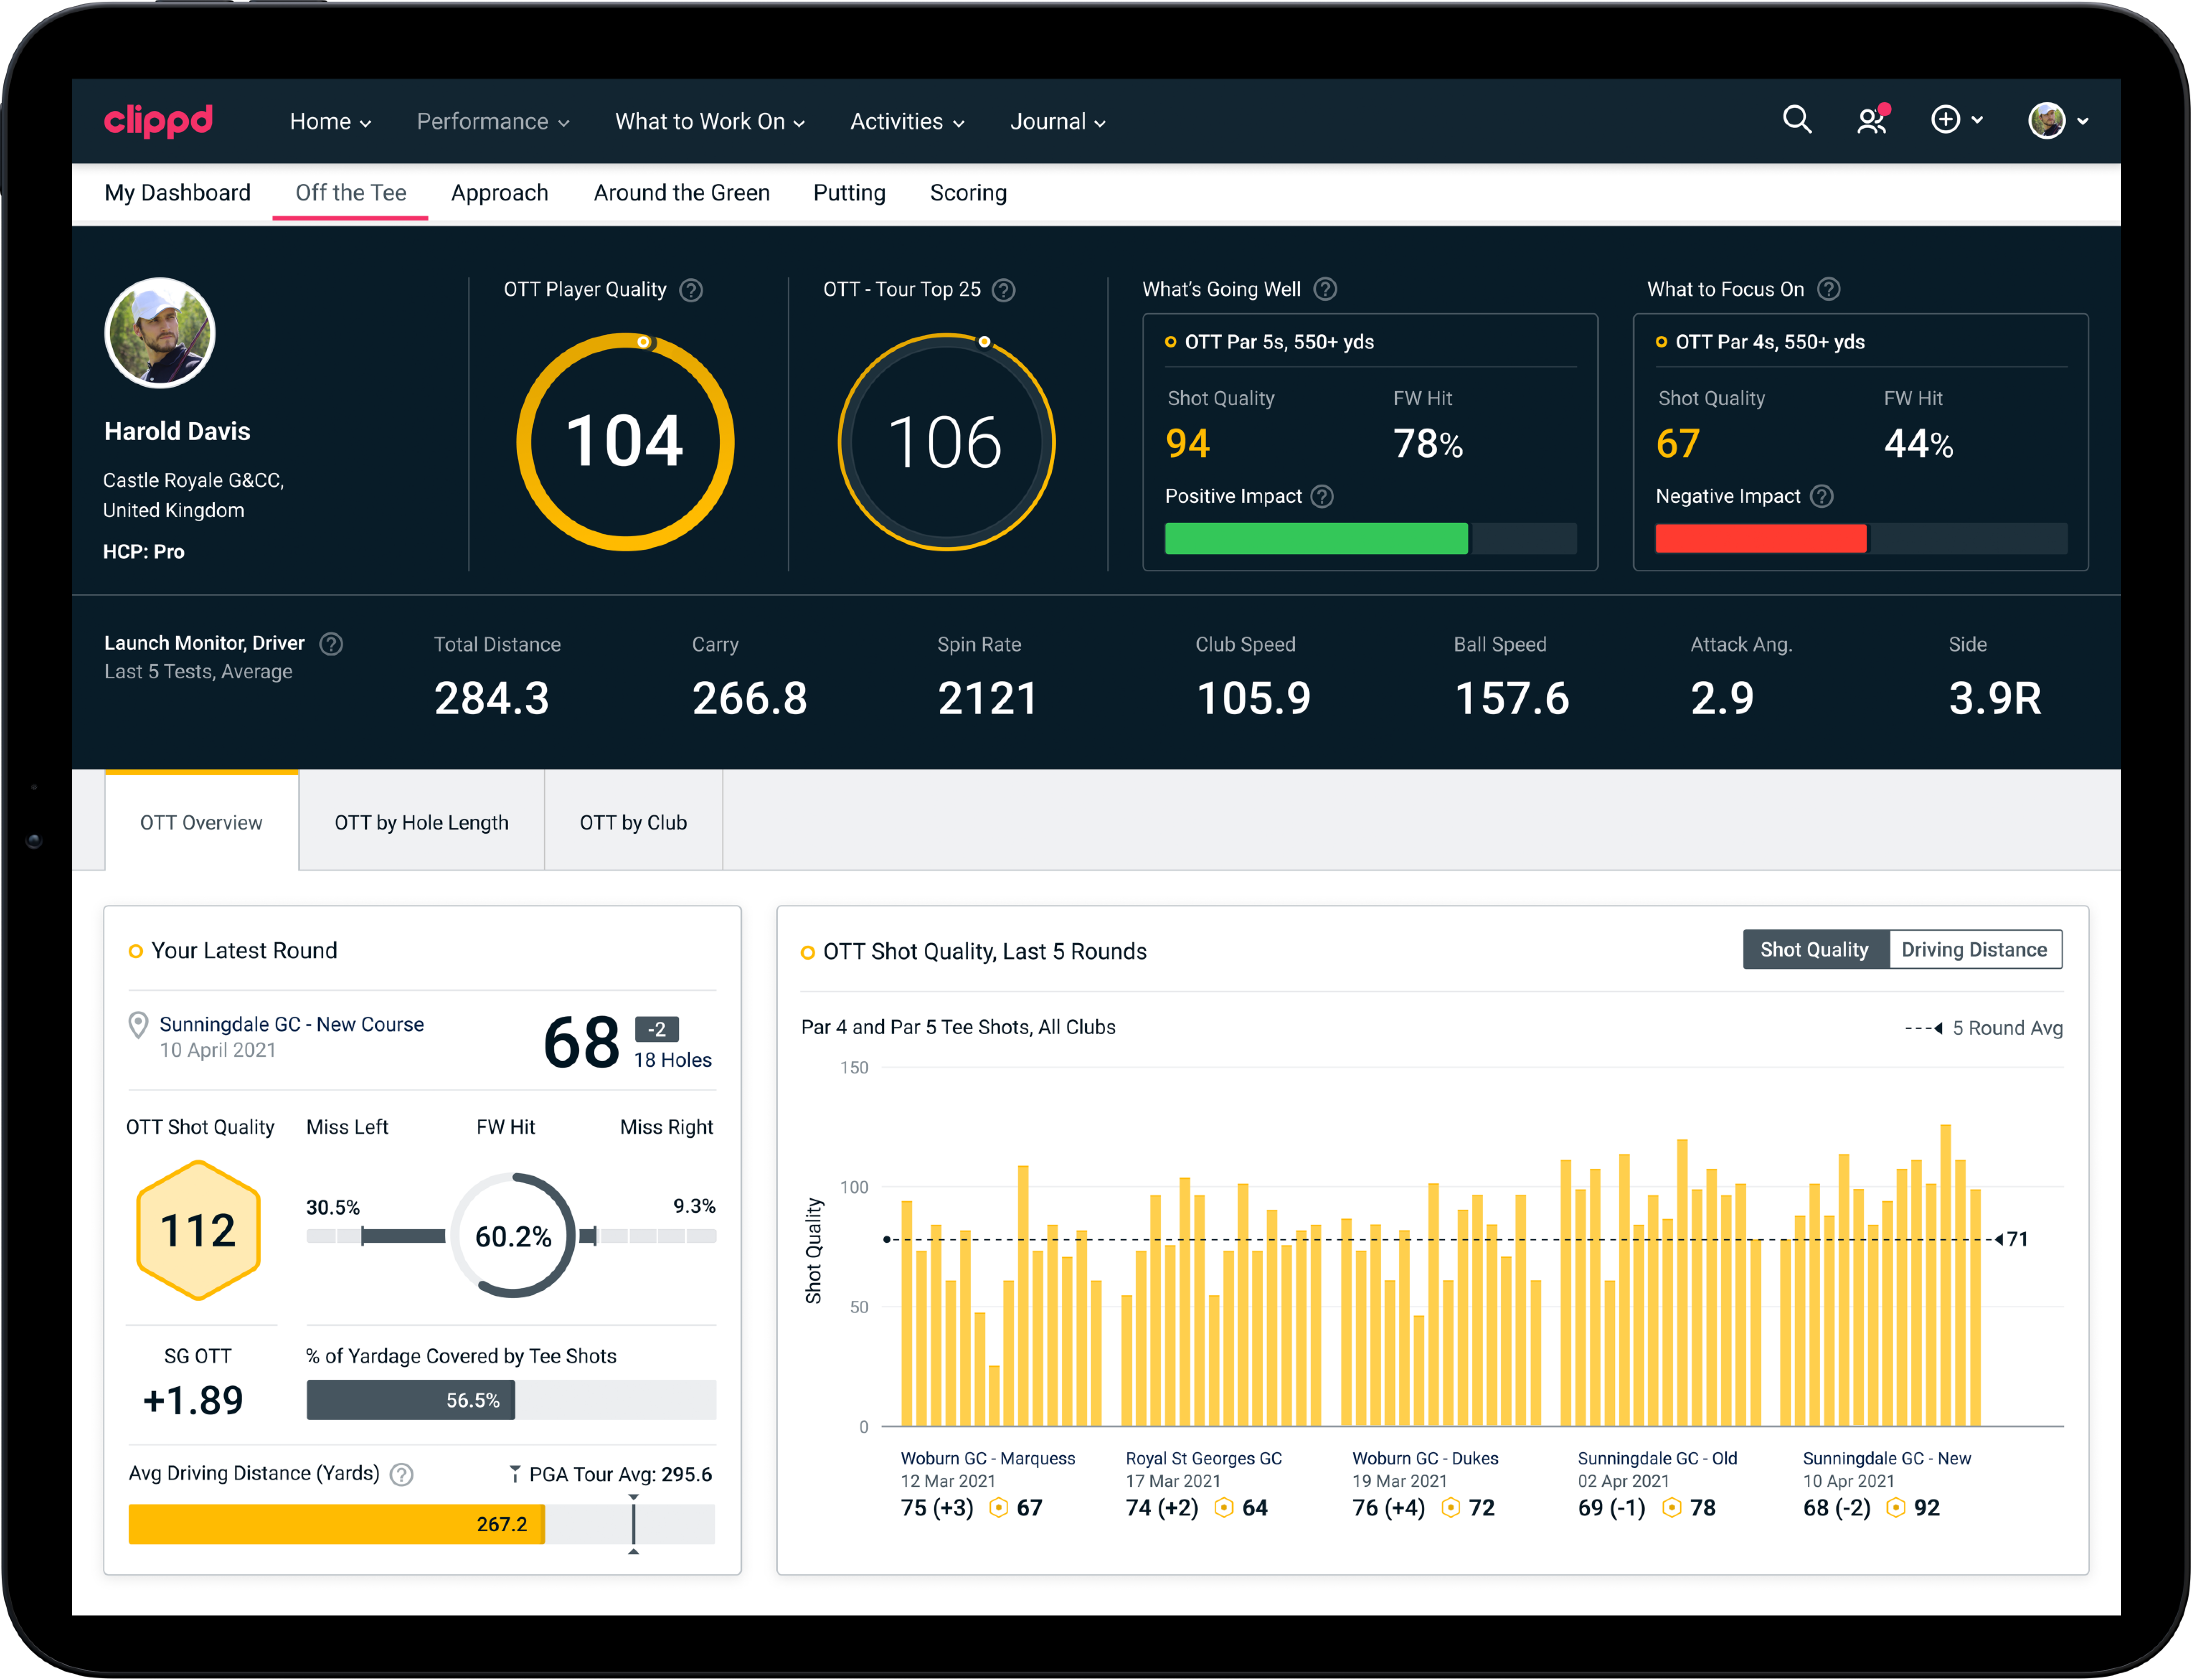
Task: Click What's Going Well help icon
Action: 1325,289
